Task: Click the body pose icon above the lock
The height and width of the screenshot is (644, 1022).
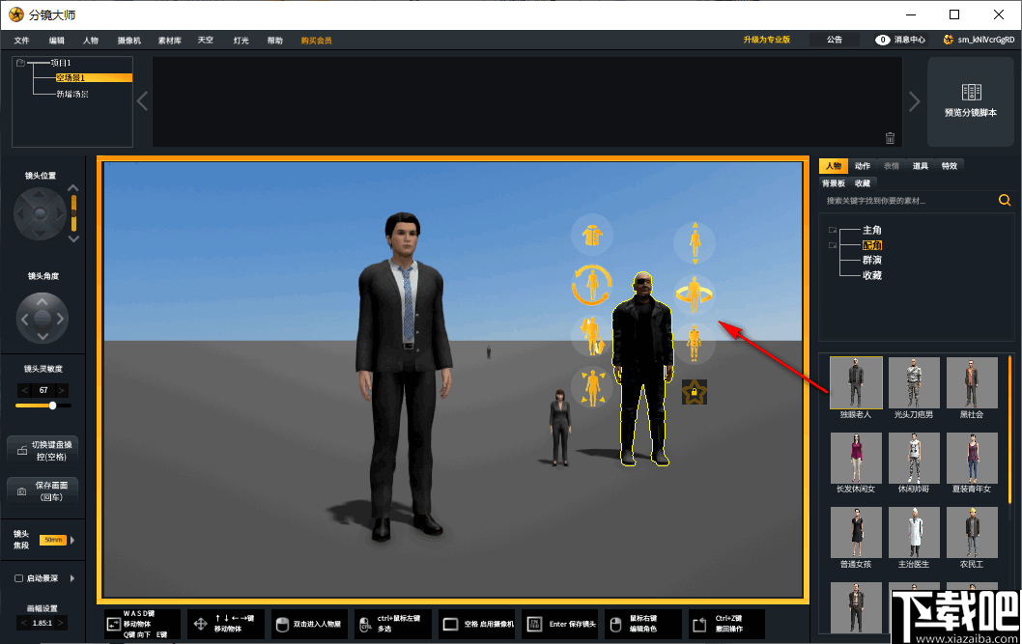Action: point(695,343)
